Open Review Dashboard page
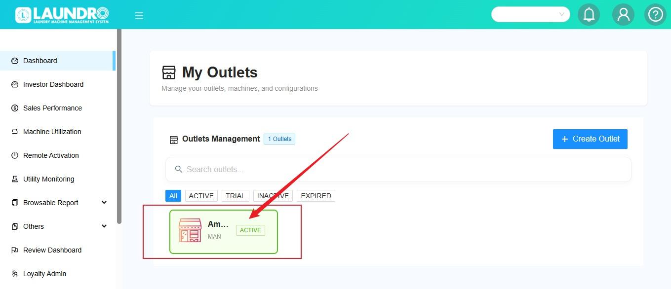This screenshot has height=289, width=671. pos(57,250)
